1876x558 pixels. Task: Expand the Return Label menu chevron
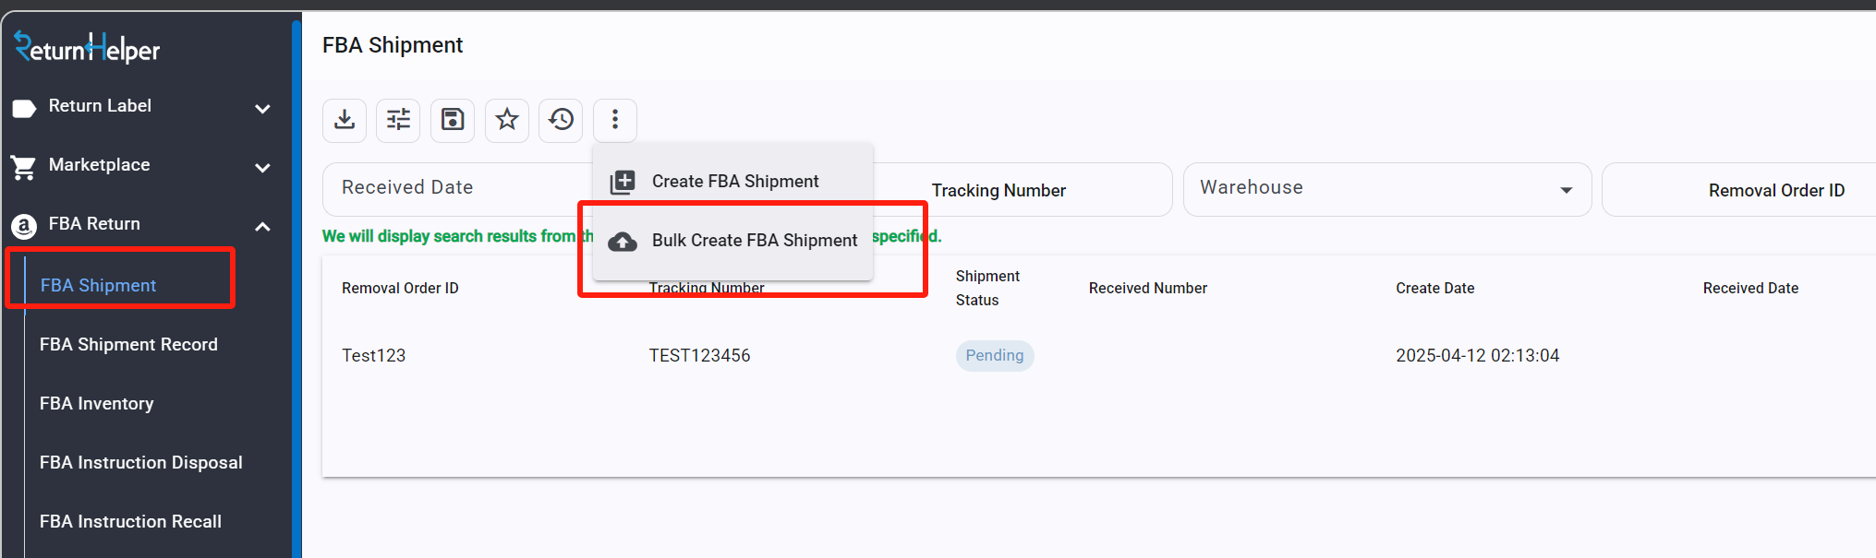coord(262,109)
